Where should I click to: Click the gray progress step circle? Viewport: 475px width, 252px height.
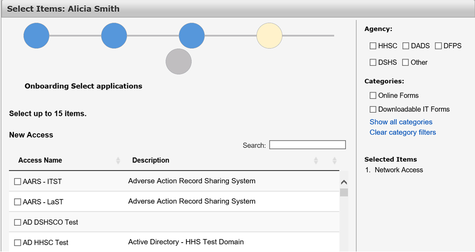pos(179,62)
